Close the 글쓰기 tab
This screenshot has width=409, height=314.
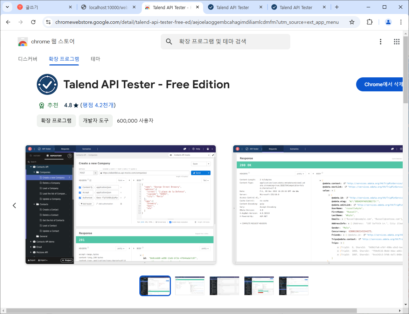70,7
